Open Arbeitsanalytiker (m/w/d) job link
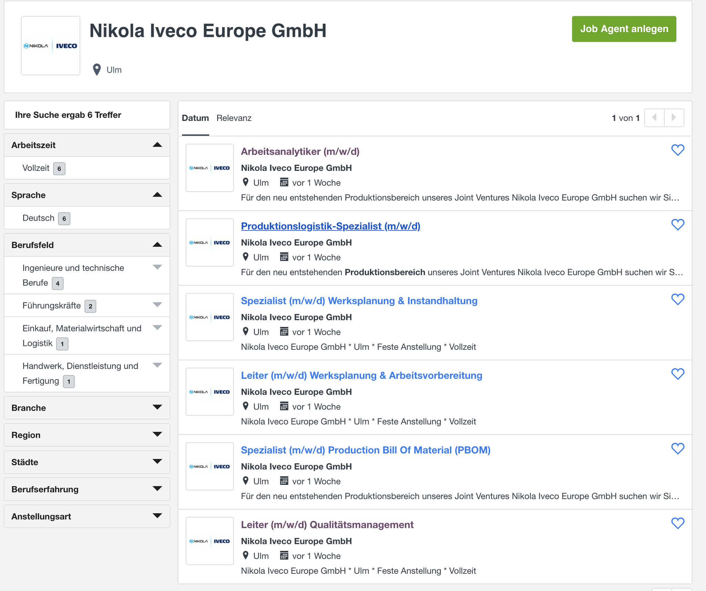The height and width of the screenshot is (591, 706). tap(300, 151)
